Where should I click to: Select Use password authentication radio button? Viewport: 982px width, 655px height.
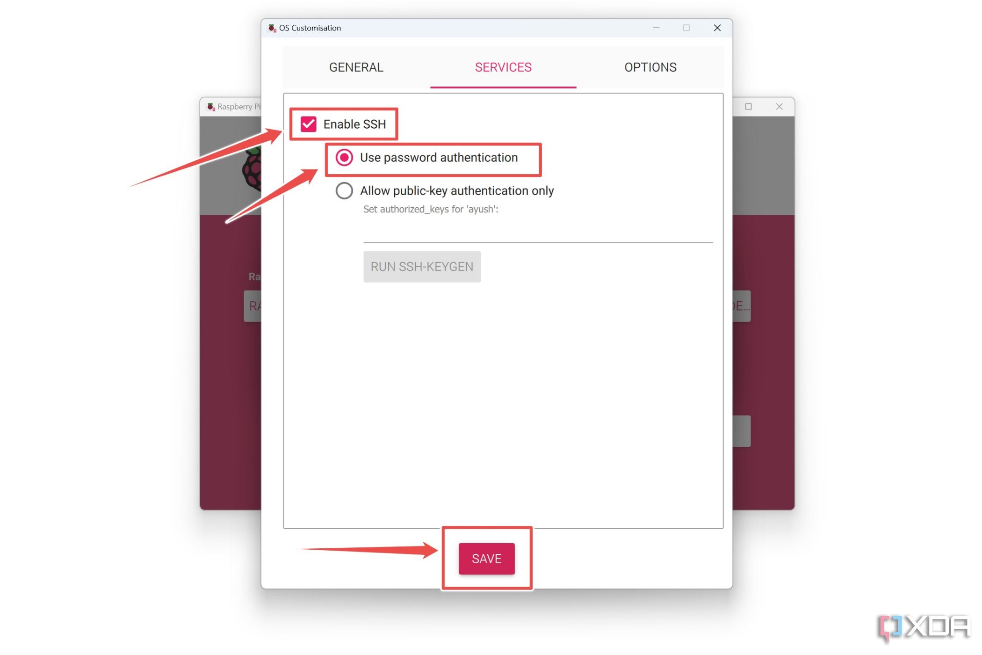(343, 157)
